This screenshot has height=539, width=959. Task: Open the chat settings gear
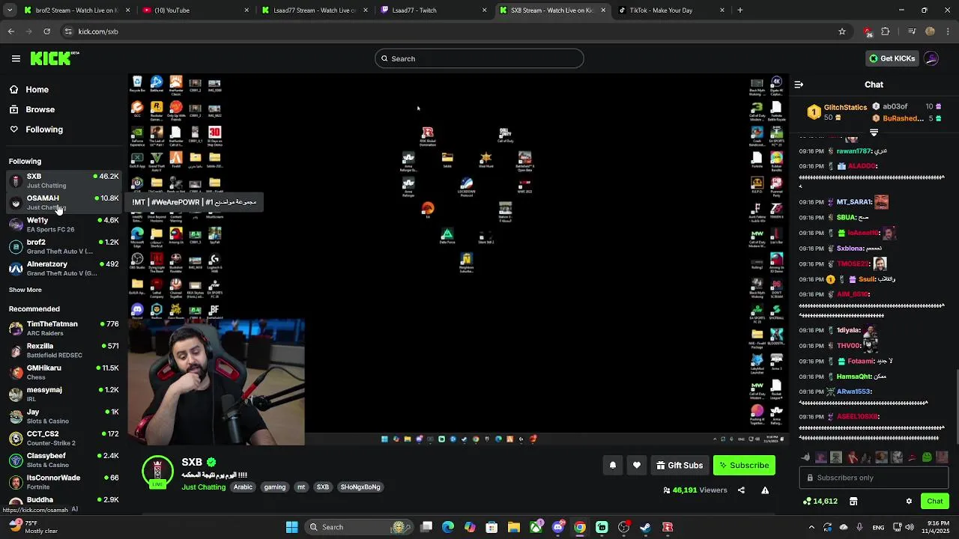909,502
